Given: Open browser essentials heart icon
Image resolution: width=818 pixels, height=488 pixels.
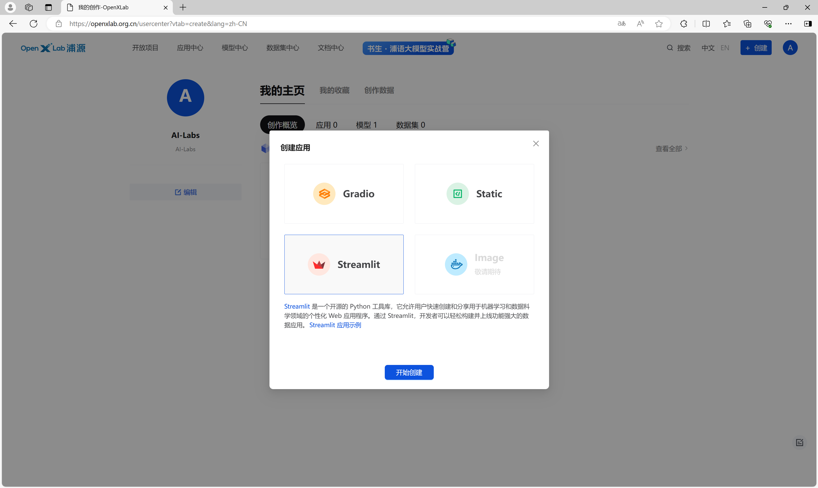Looking at the screenshot, I should (x=768, y=24).
